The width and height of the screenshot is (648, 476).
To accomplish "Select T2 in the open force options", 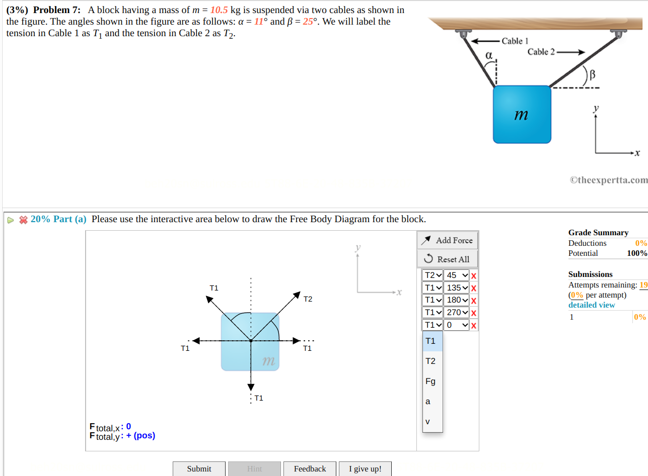I will [x=430, y=361].
